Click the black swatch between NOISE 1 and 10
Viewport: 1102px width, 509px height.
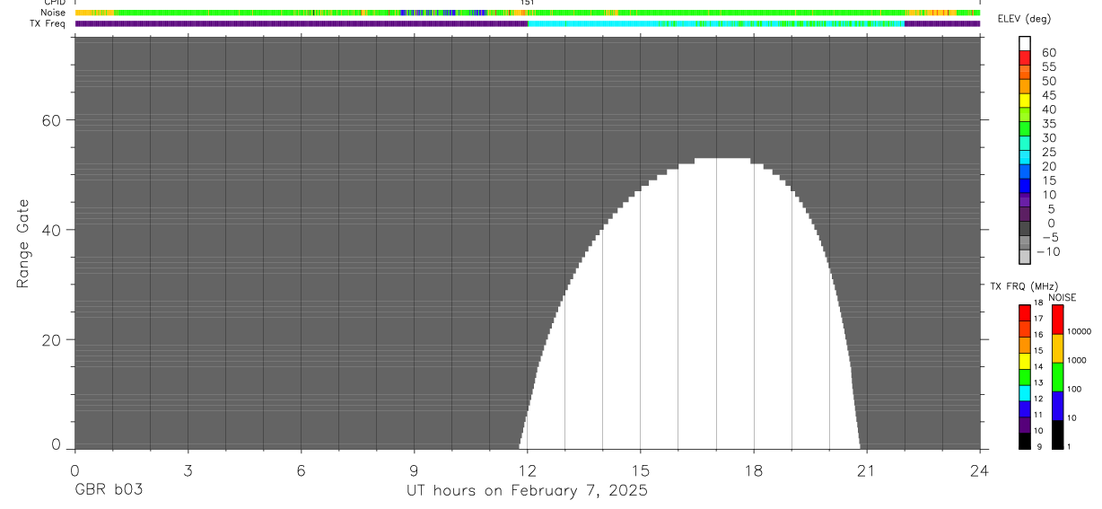pos(1057,434)
